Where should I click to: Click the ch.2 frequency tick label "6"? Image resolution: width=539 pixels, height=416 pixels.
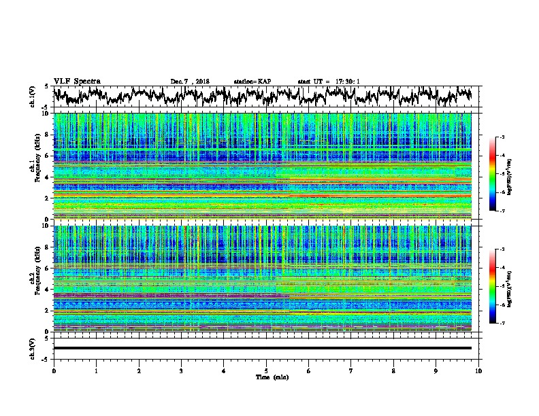[x=48, y=268]
